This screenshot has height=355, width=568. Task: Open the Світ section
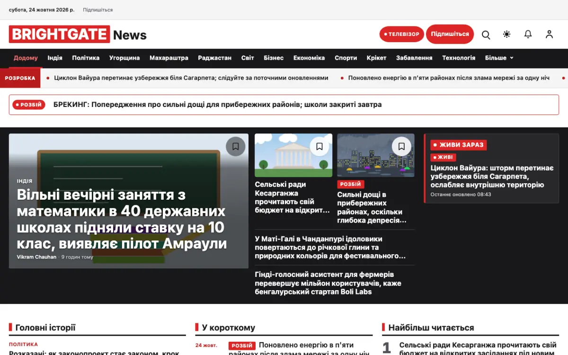(248, 58)
